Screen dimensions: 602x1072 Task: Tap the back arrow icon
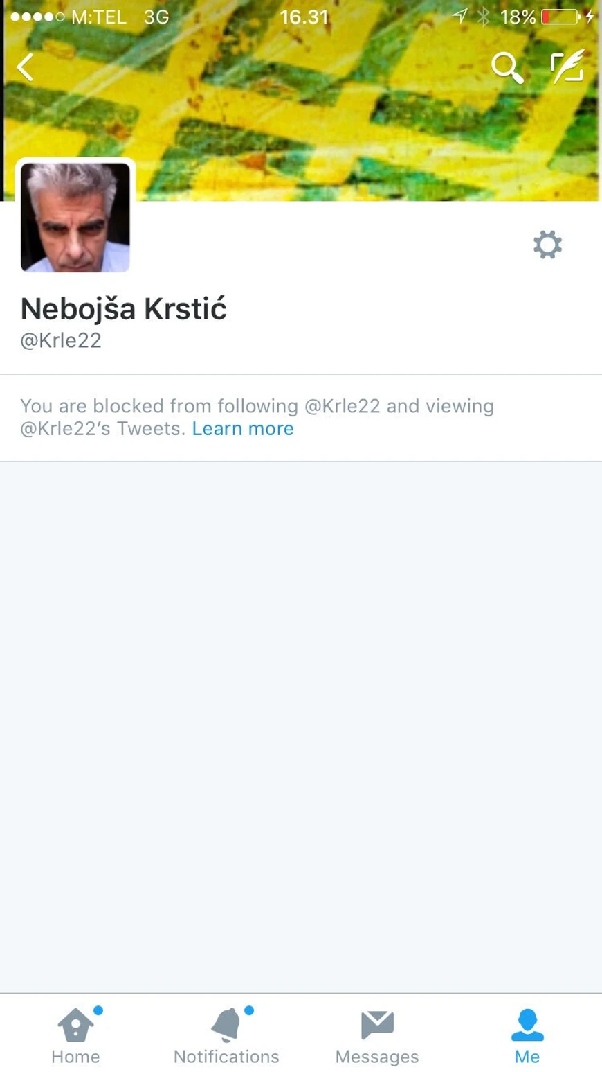pos(25,67)
